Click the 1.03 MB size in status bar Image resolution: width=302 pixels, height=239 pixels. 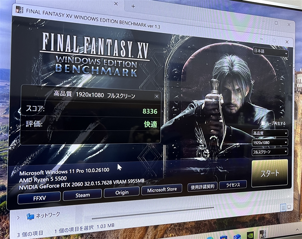[x=106, y=226]
